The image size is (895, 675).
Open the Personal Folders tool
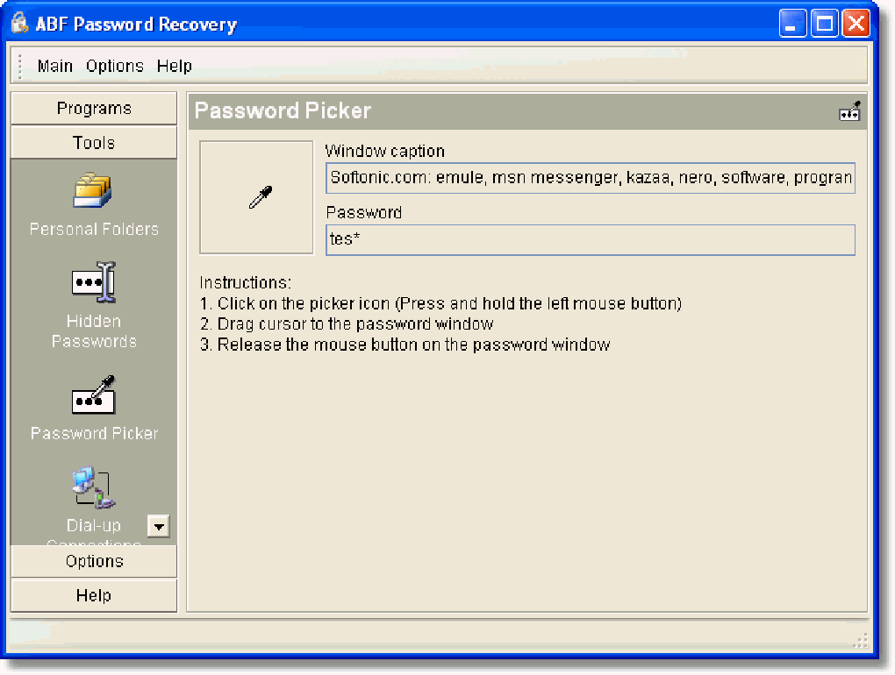[93, 202]
